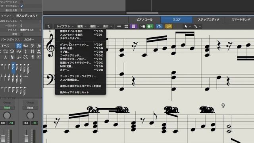The height and width of the screenshot is (143, 254).
Task: Choose スコア環境設定... menu item
Action: click(x=81, y=80)
